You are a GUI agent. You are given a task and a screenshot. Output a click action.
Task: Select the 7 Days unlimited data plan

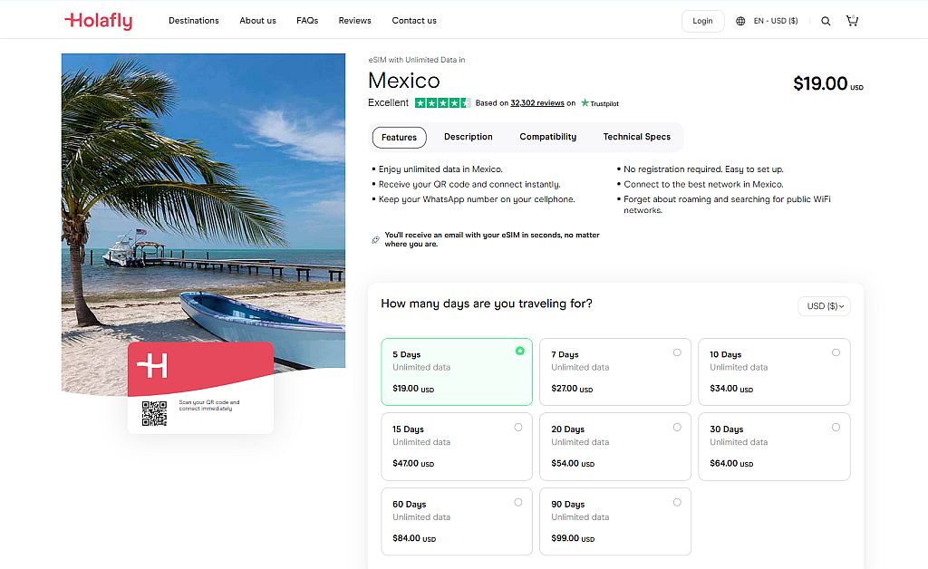614,371
